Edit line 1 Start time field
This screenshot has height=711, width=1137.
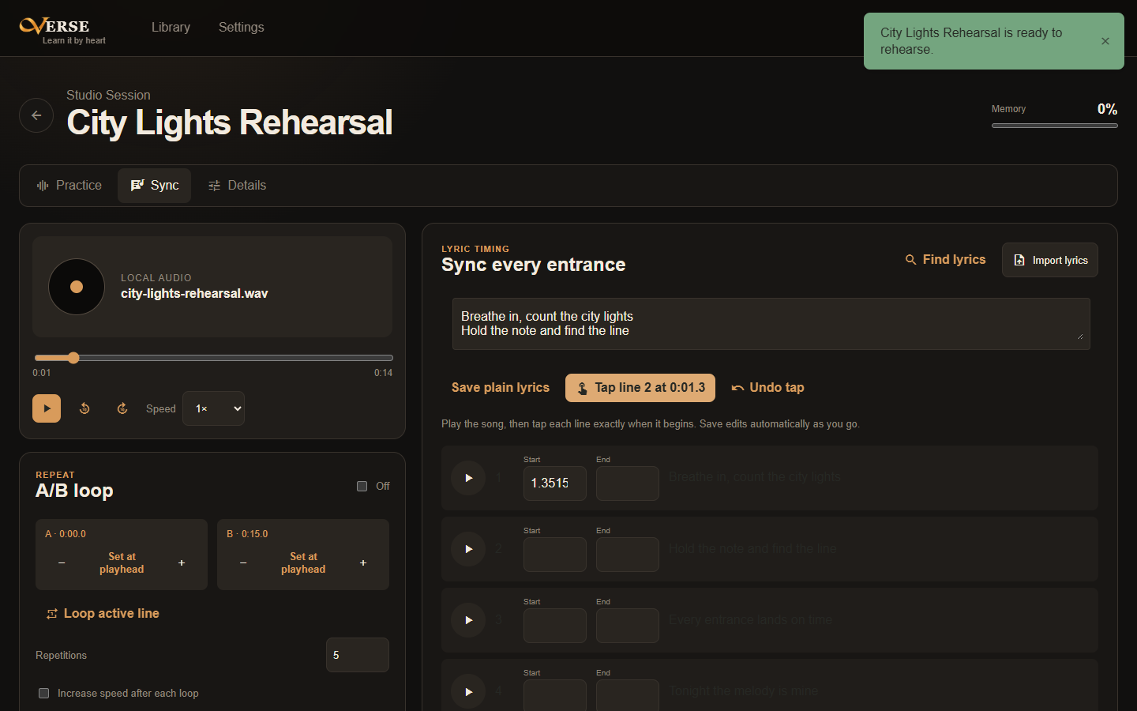[x=555, y=483]
